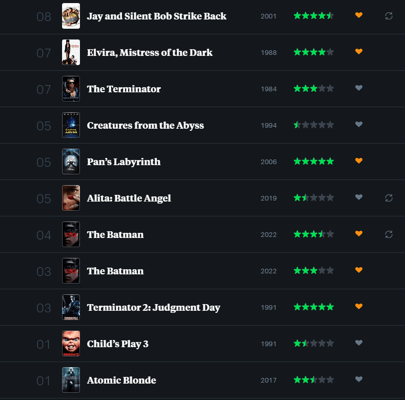The height and width of the screenshot is (400, 405).
Task: Click the orange heart on Jay and Silent Bob row
Action: click(359, 15)
